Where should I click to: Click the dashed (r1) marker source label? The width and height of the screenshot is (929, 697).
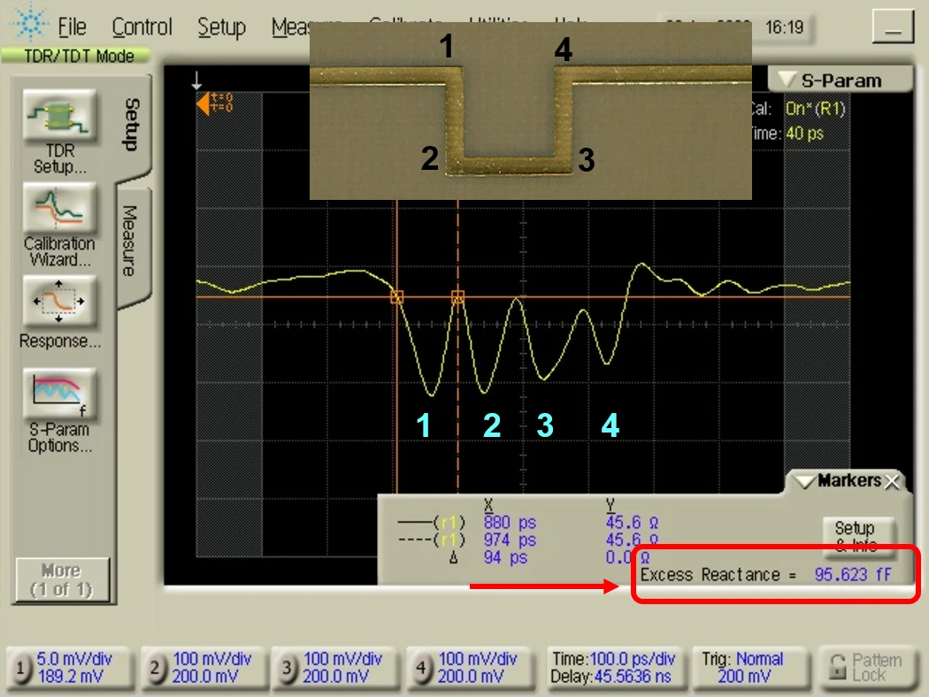point(449,540)
